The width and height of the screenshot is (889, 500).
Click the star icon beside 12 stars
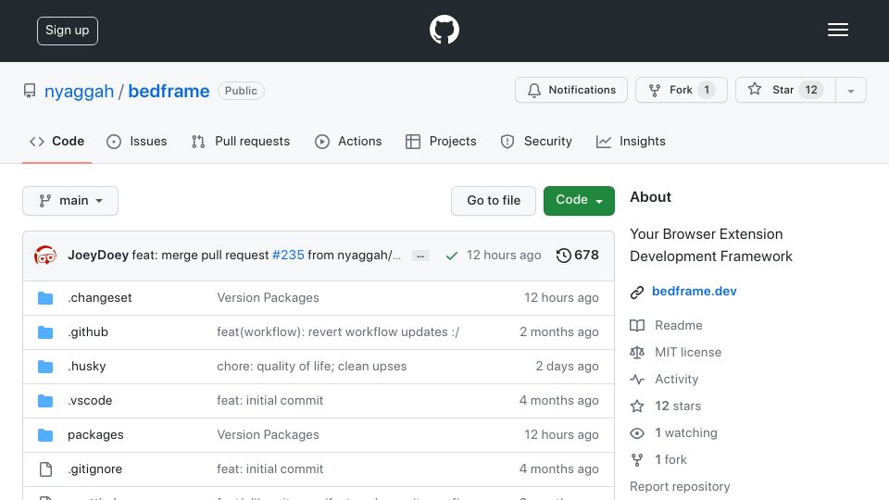637,406
